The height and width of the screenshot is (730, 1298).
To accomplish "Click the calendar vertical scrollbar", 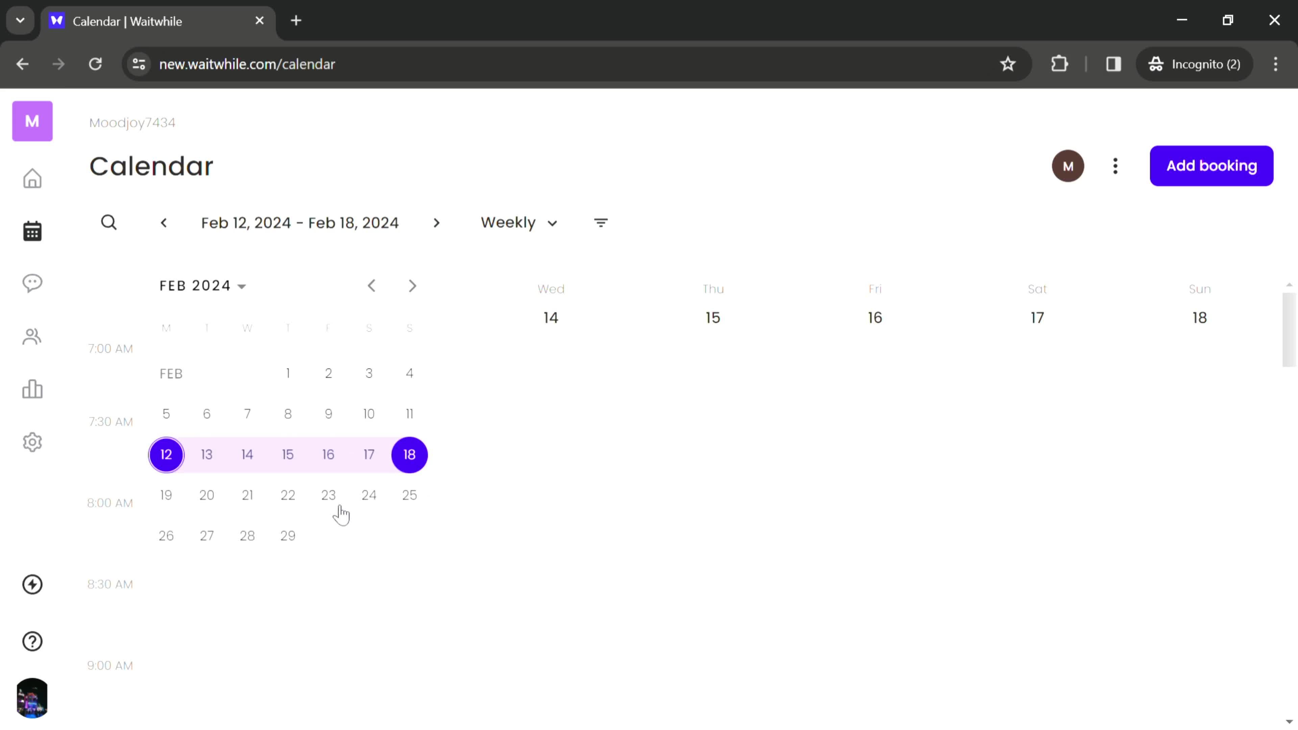I will coord(1289,330).
